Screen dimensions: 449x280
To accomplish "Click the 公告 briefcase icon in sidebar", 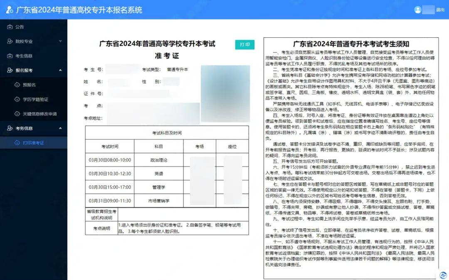I will tap(10, 27).
